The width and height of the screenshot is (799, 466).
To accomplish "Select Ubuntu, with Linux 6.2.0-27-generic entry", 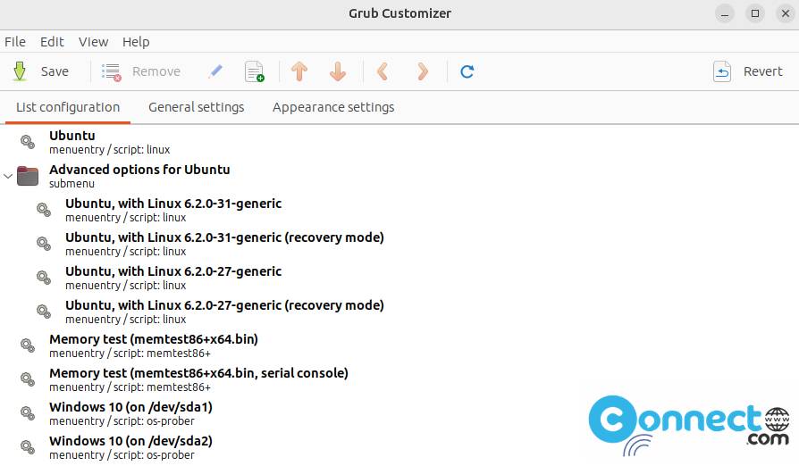I will 399,278.
